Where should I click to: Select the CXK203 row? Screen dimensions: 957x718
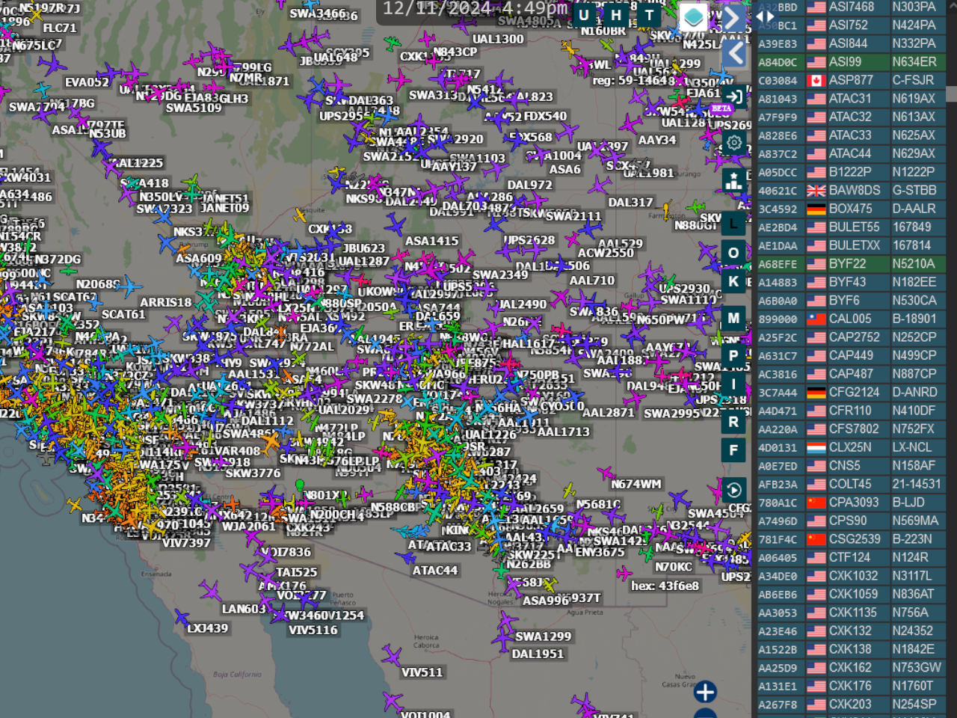point(851,705)
